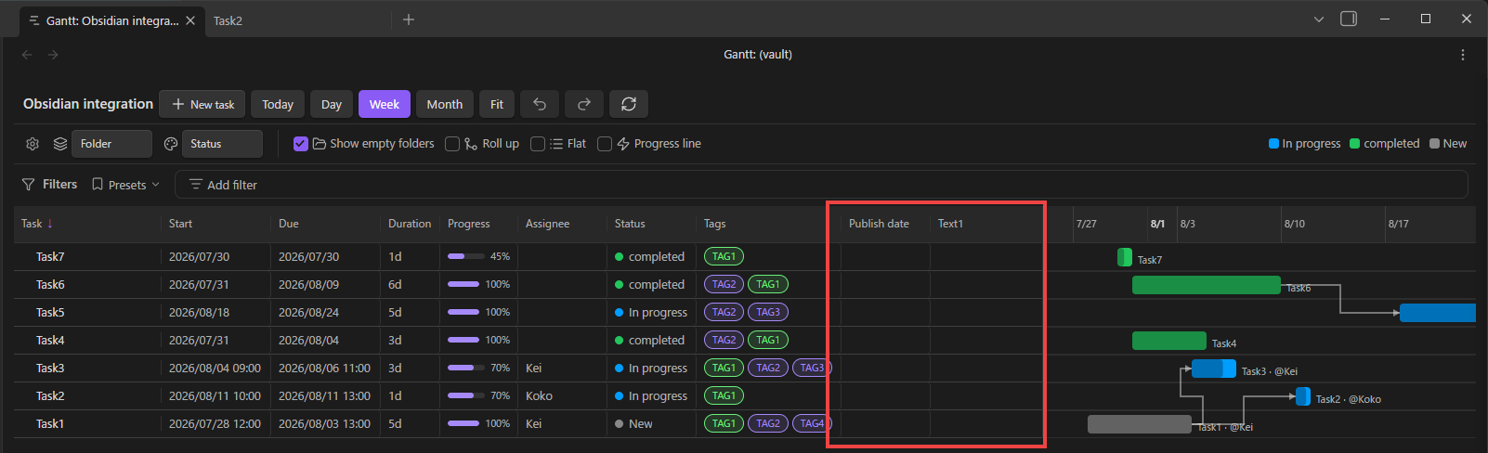The width and height of the screenshot is (1488, 453).
Task: Open the tab list chevron
Action: click(1319, 19)
